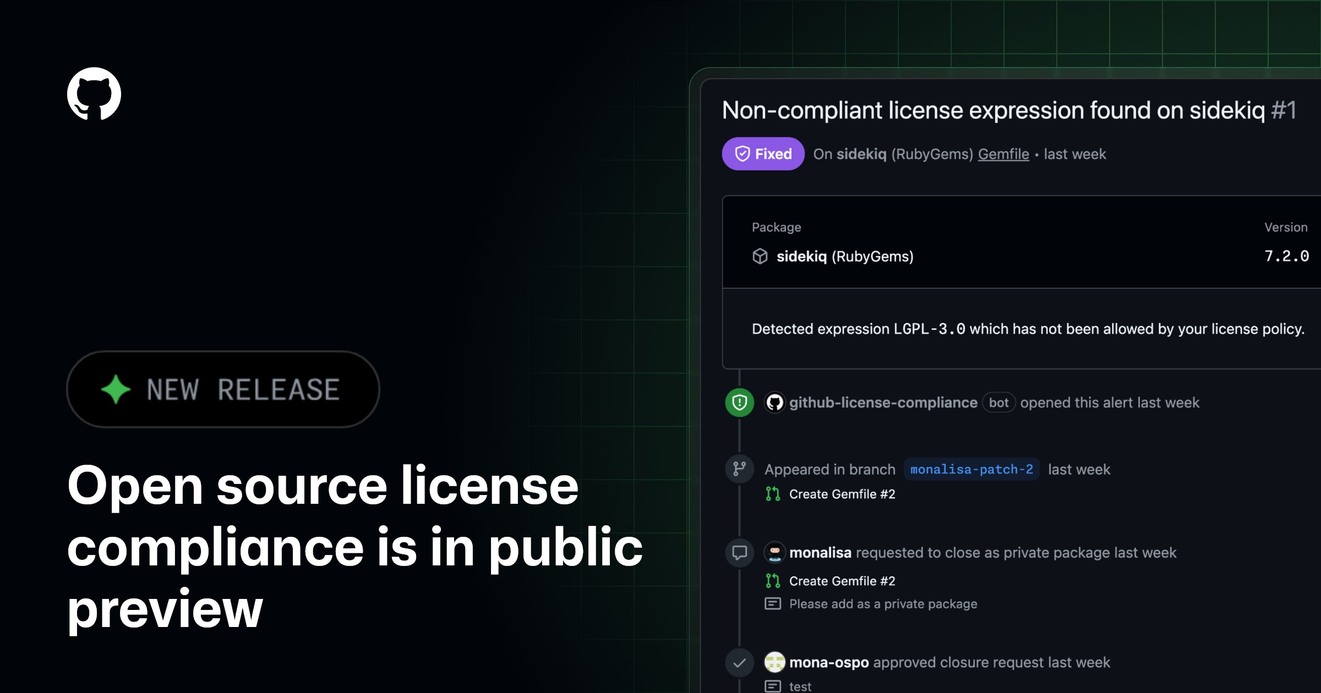This screenshot has height=693, width=1321.
Task: Click the mona-ospo username link
Action: 829,663
